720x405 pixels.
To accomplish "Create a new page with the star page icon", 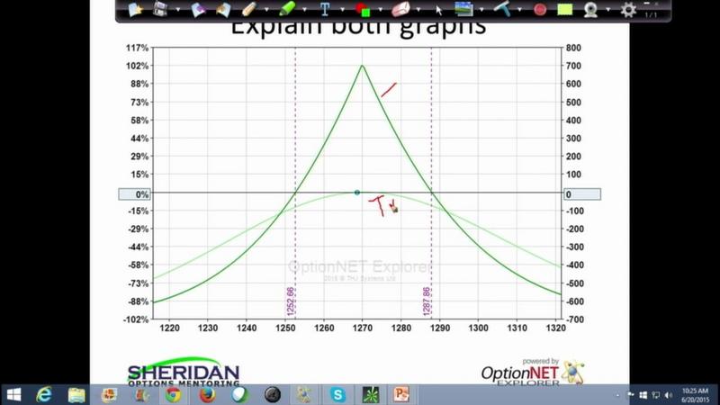I will 135,9.
